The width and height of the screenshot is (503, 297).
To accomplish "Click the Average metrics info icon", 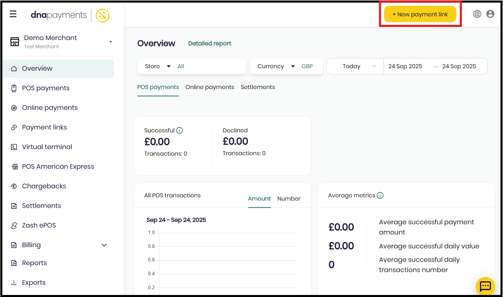I will pos(380,196).
